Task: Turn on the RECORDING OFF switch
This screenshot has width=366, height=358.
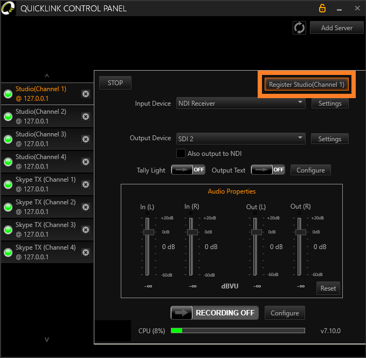Action: 215,313
